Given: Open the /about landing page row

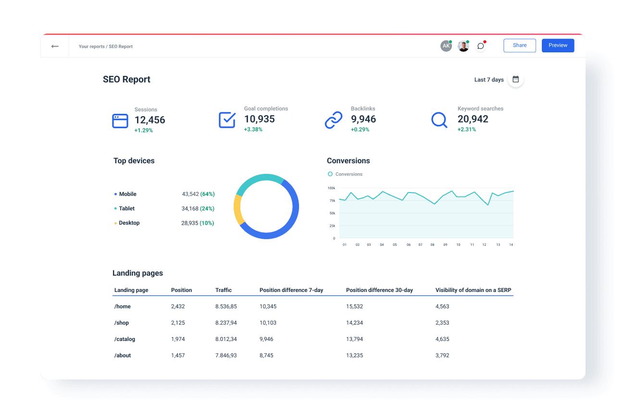Looking at the screenshot, I should (313, 355).
